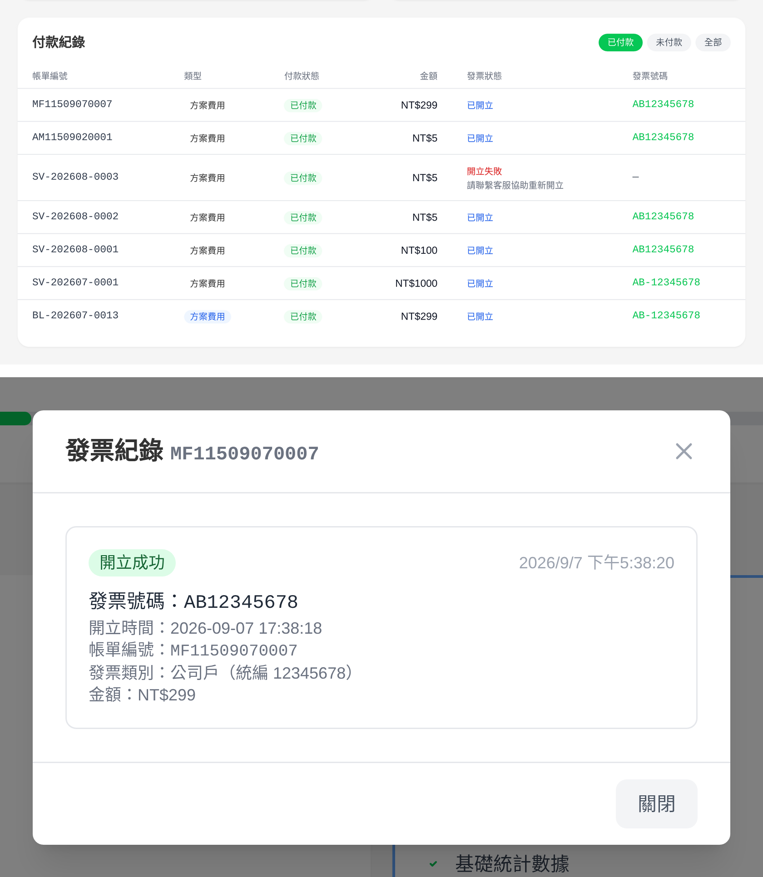
Task: Select the 已付款 filter tab
Action: coord(620,42)
